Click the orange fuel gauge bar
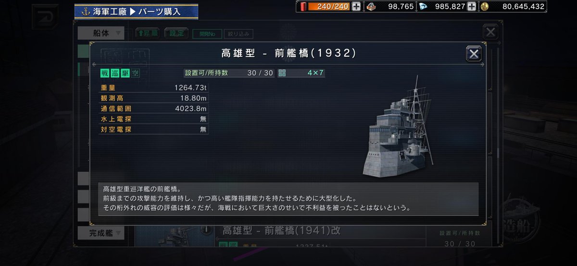The image size is (577, 266). click(328, 6)
